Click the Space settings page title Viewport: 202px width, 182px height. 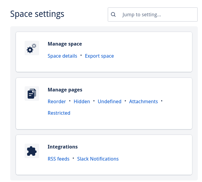pyautogui.click(x=37, y=14)
